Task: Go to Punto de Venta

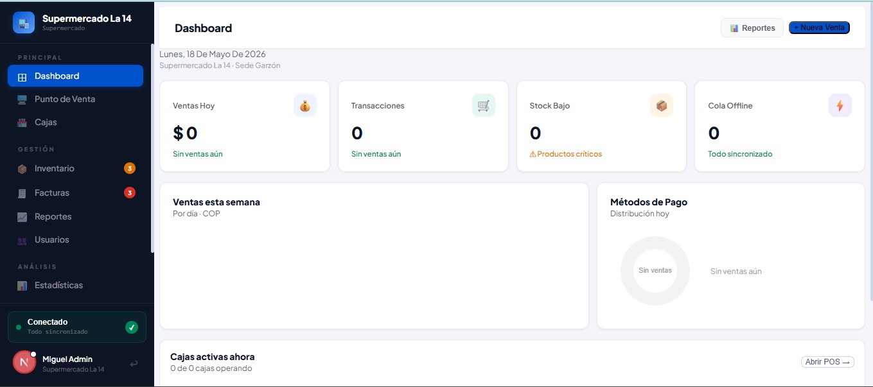Action: tap(75, 99)
